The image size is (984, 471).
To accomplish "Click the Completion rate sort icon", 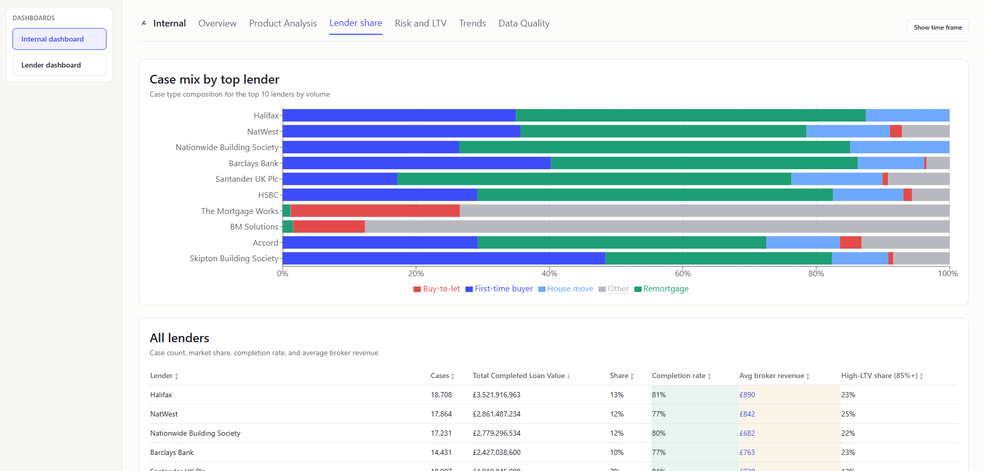I will 710,375.
